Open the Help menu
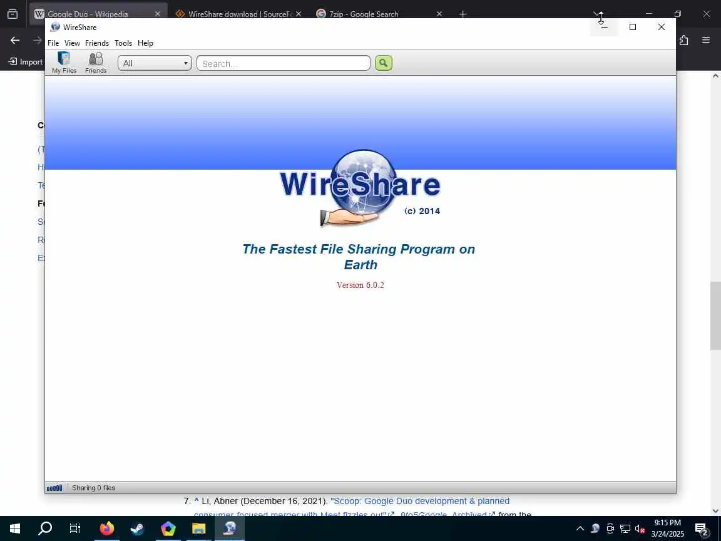The height and width of the screenshot is (541, 721). click(145, 43)
